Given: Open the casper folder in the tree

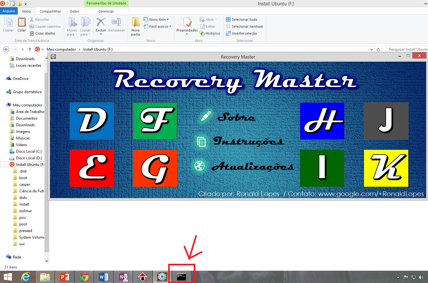Looking at the screenshot, I should point(24,184).
